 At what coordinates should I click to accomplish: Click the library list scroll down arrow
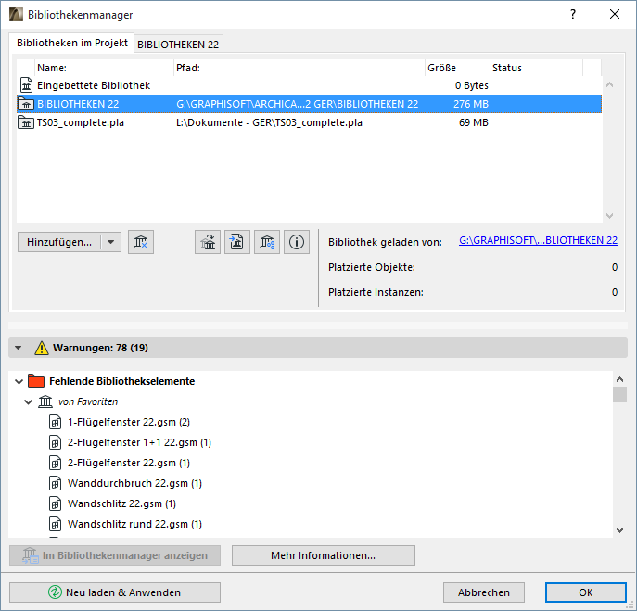coord(609,216)
